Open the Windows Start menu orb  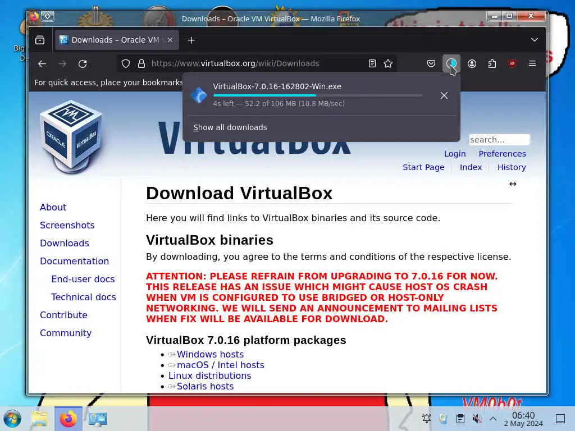click(12, 419)
